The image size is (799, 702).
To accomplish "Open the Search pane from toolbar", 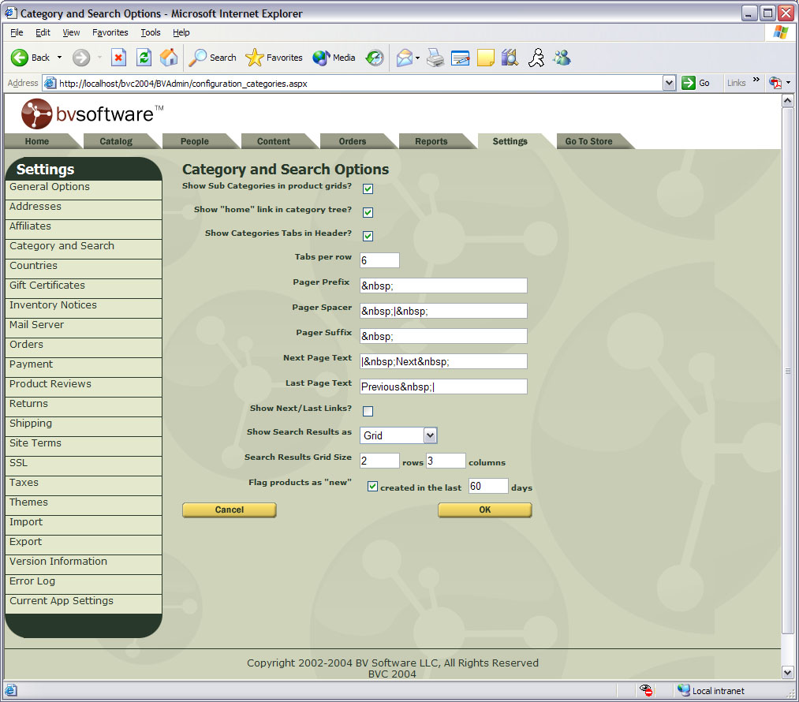I will (213, 58).
